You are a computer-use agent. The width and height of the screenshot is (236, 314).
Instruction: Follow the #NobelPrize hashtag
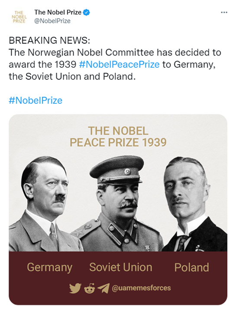(x=36, y=100)
